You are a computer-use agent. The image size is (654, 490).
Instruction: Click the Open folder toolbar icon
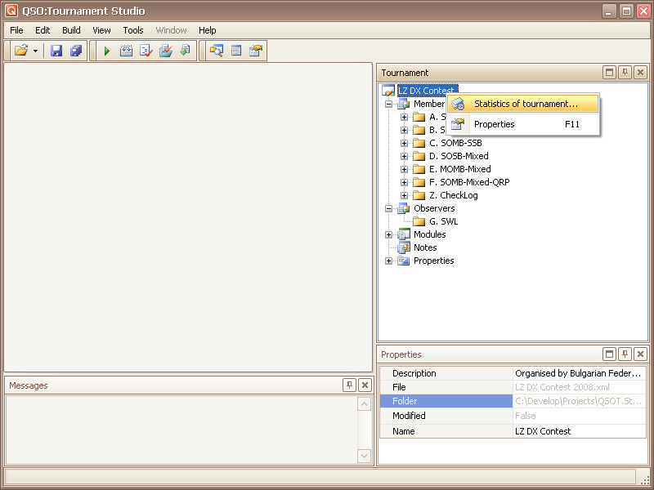click(x=21, y=51)
